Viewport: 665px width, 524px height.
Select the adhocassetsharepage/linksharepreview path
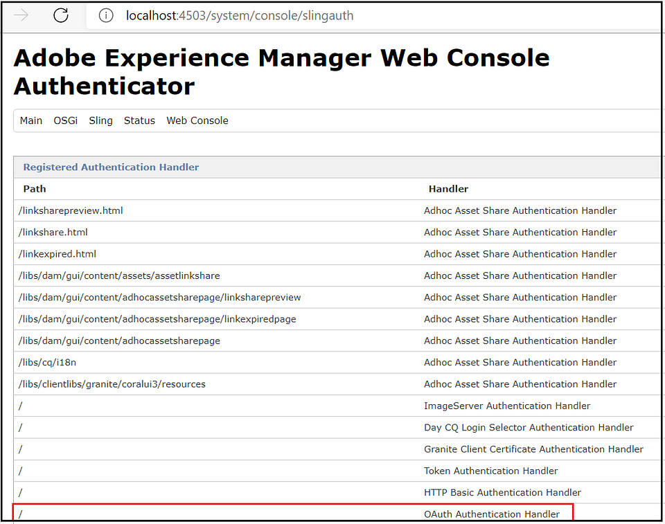point(159,297)
